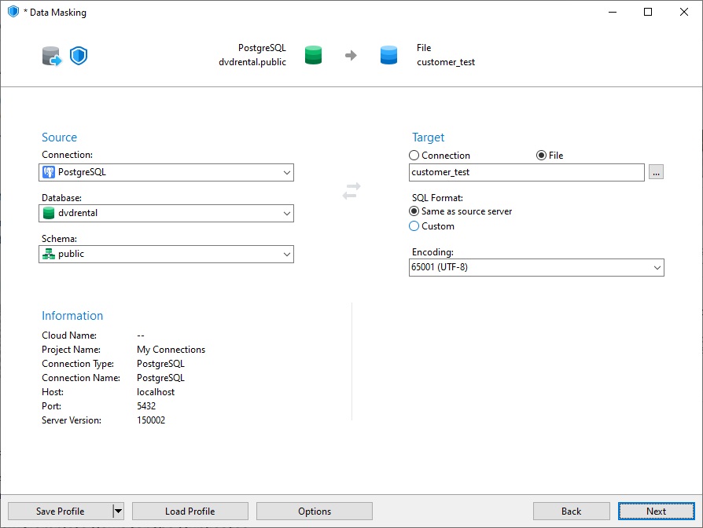Click the data transfer database icon in header
This screenshot has width=703, height=528.
[52, 56]
